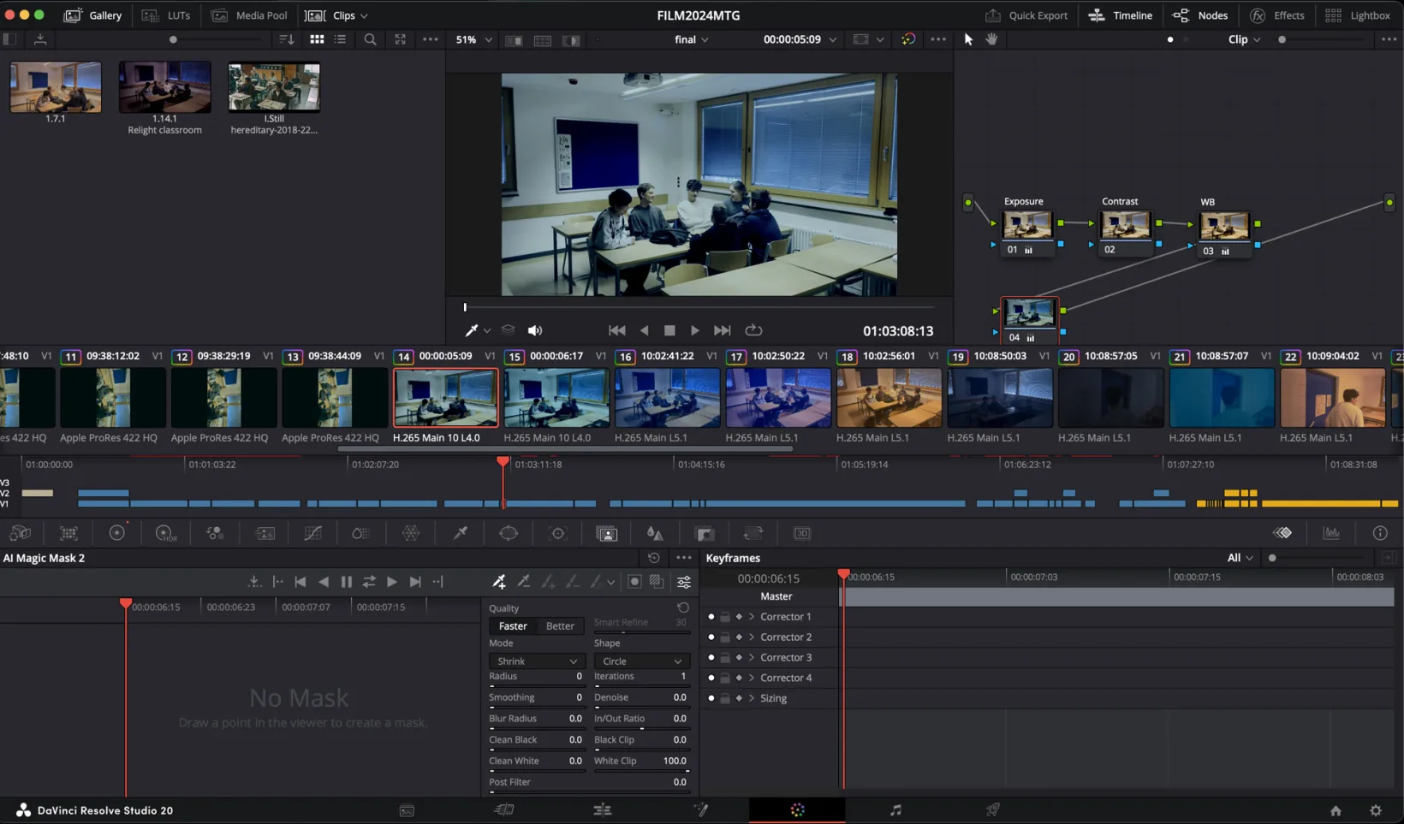Show the Information panel

(x=1380, y=533)
